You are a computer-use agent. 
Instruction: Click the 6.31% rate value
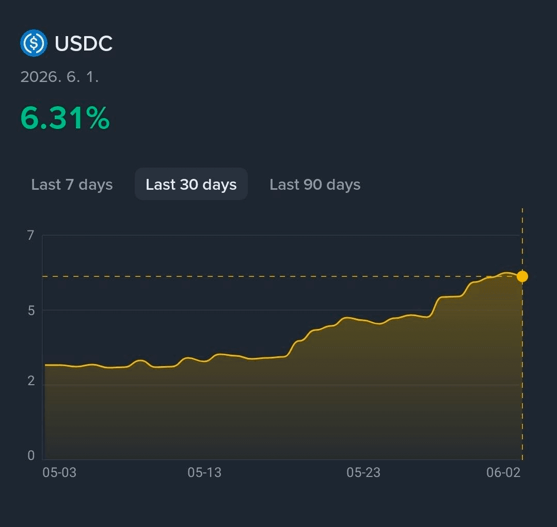(65, 118)
